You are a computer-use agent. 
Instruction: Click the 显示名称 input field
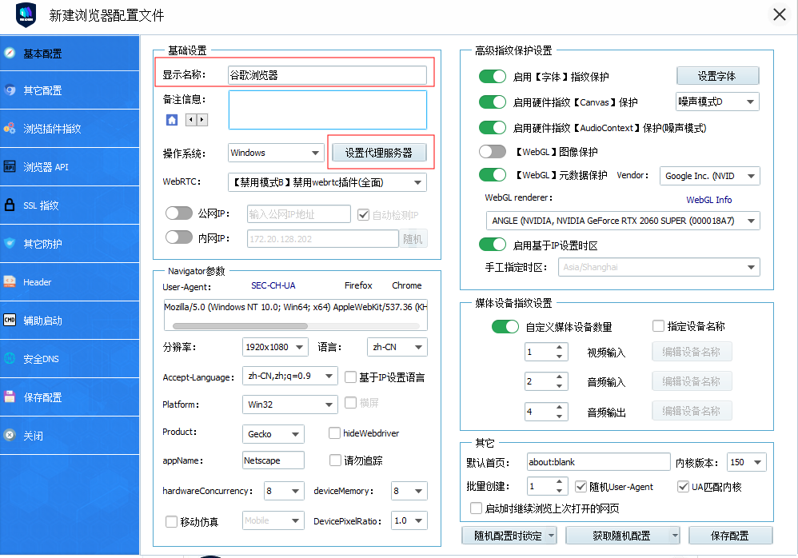click(x=327, y=75)
